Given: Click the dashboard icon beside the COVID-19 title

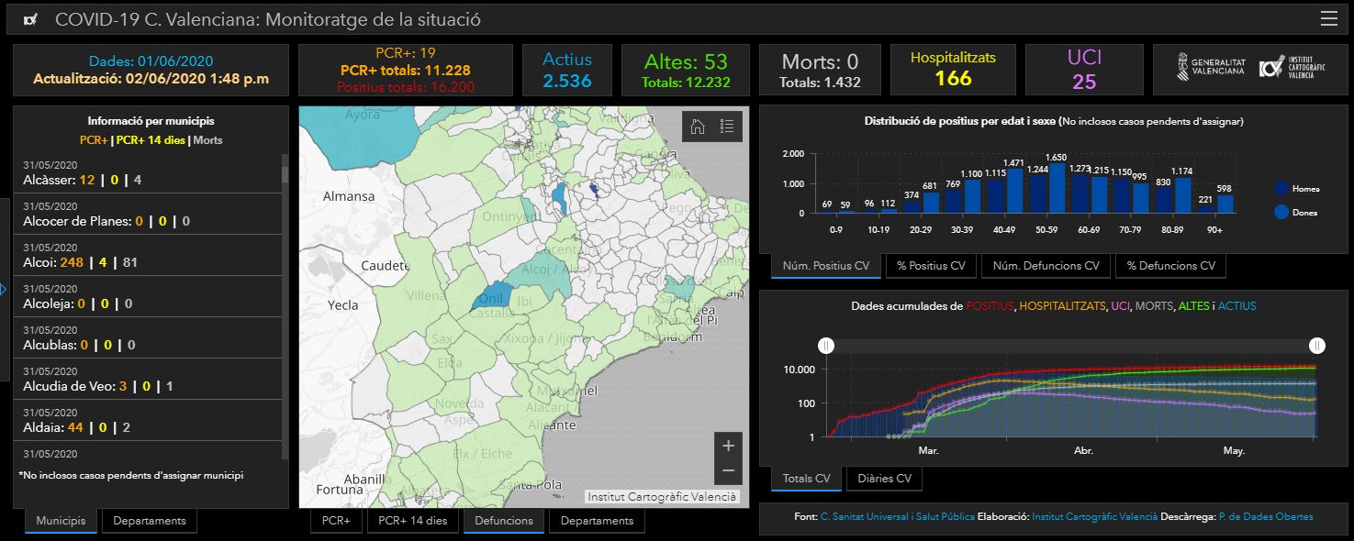Looking at the screenshot, I should [31, 19].
